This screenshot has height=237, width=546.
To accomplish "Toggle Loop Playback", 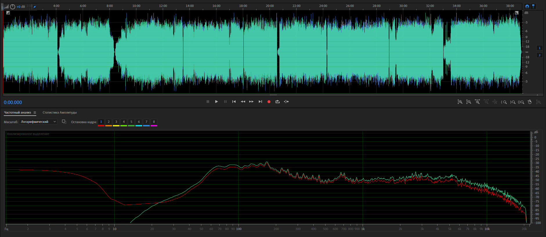I will [x=278, y=102].
